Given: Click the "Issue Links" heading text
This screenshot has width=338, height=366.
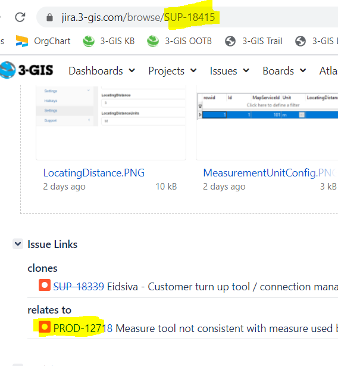Looking at the screenshot, I should [52, 244].
